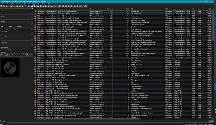Open the Help menu

click(49, 4)
